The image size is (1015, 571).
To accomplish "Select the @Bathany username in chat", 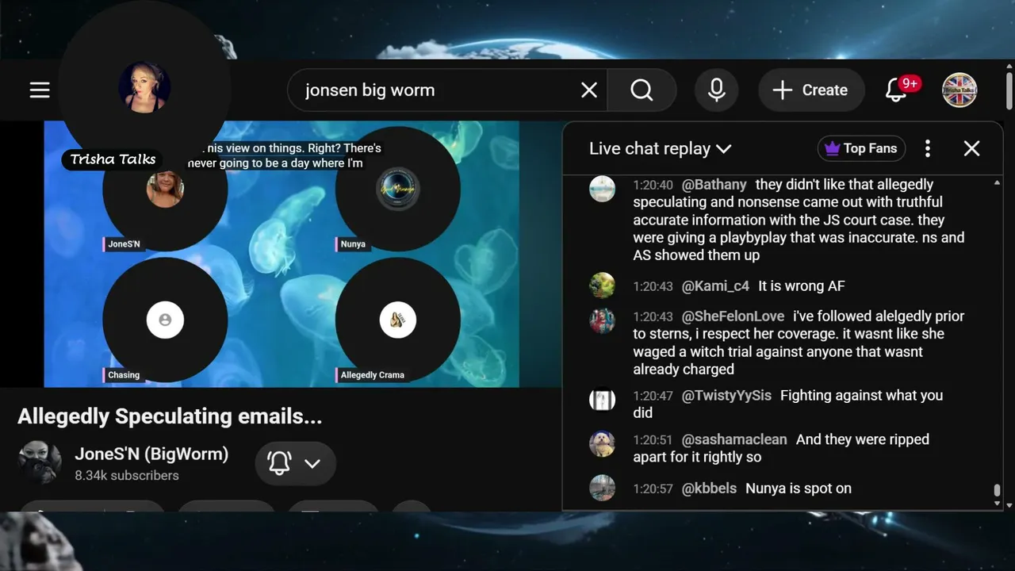I will [x=714, y=185].
